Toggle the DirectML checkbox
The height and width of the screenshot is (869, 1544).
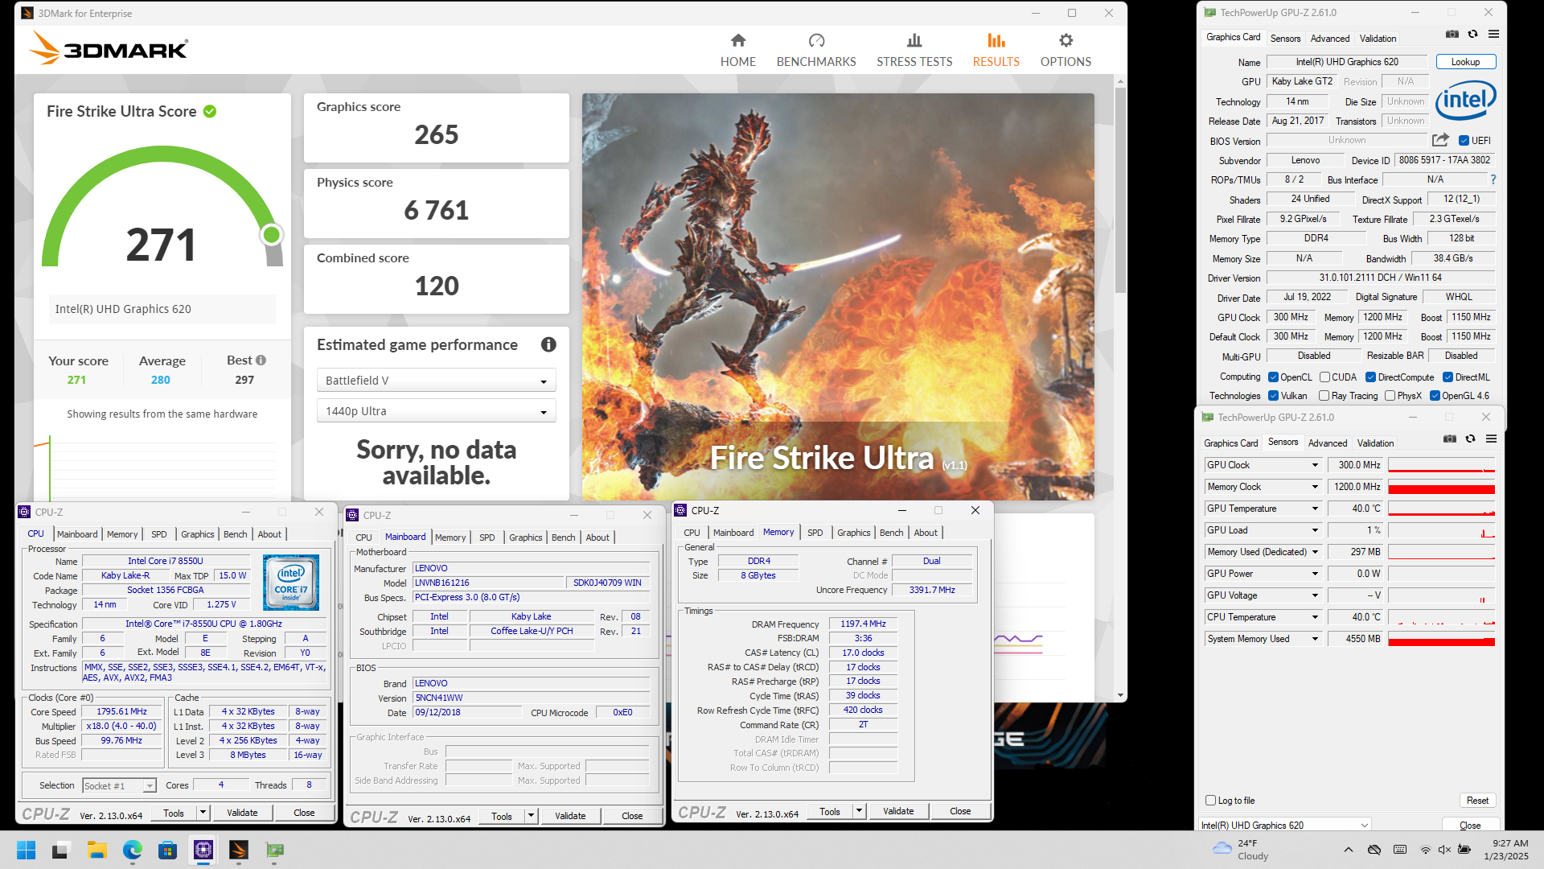pyautogui.click(x=1447, y=377)
